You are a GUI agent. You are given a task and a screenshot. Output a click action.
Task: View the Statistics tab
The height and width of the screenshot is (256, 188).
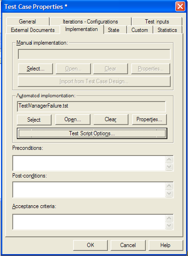167,30
